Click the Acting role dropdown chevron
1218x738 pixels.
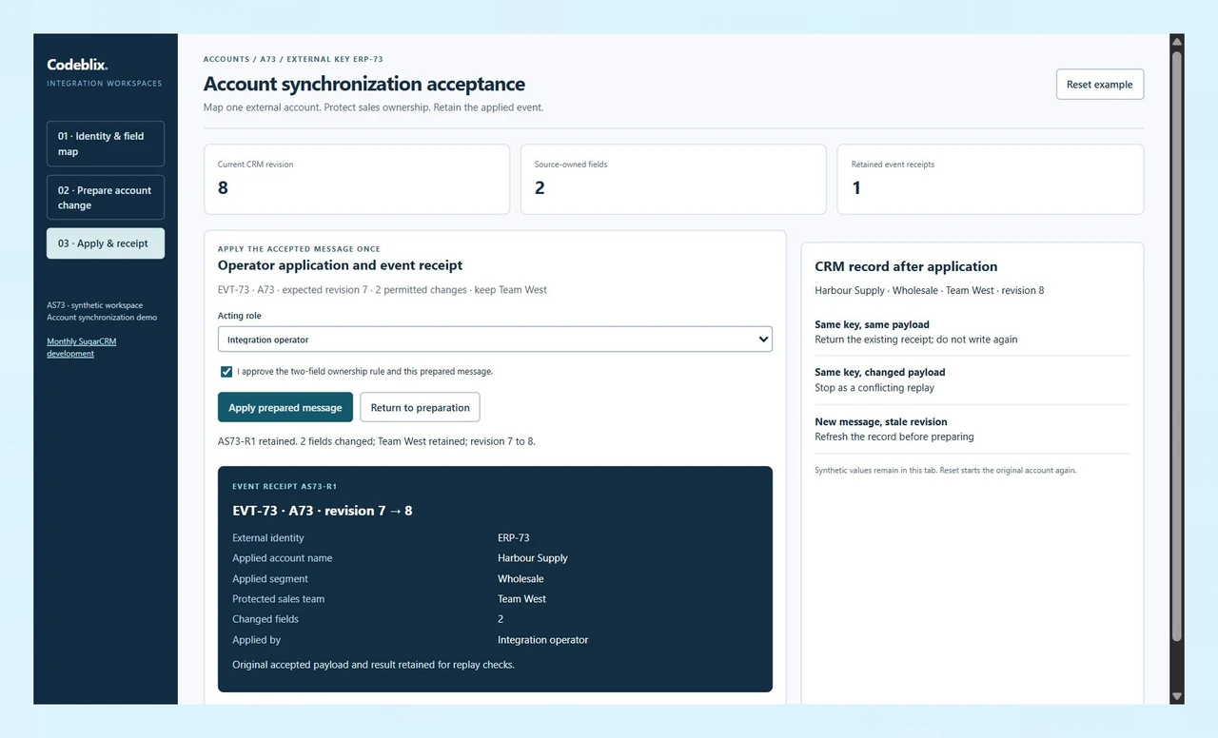(762, 340)
